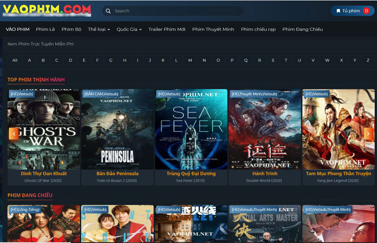This screenshot has width=377, height=243.
Task: Click the VAOPHIM.COM site logo
Action: coord(47,10)
